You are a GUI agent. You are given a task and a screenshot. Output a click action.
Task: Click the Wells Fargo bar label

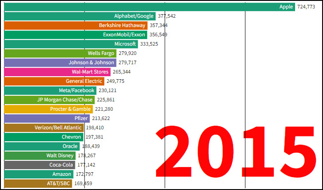(x=101, y=53)
